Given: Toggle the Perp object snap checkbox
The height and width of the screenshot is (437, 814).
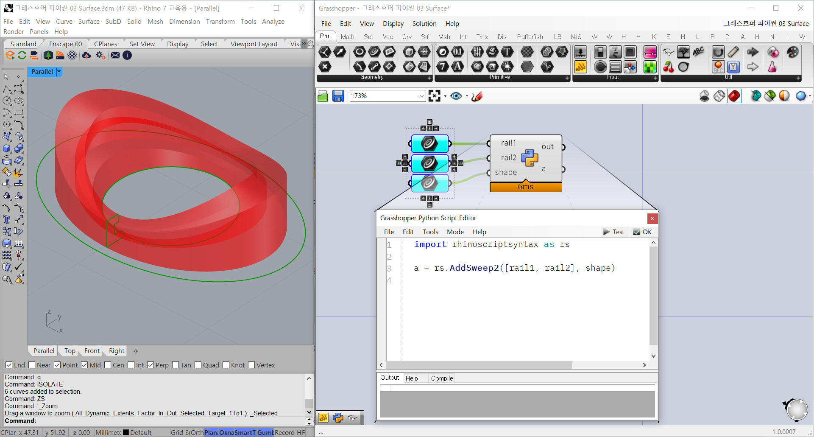Looking at the screenshot, I should (151, 365).
